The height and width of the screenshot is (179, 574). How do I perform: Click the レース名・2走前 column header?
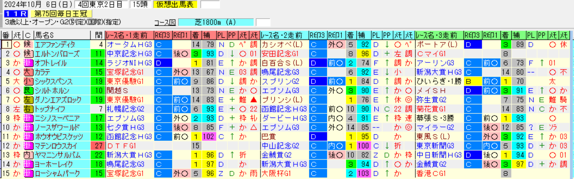(x=284, y=36)
